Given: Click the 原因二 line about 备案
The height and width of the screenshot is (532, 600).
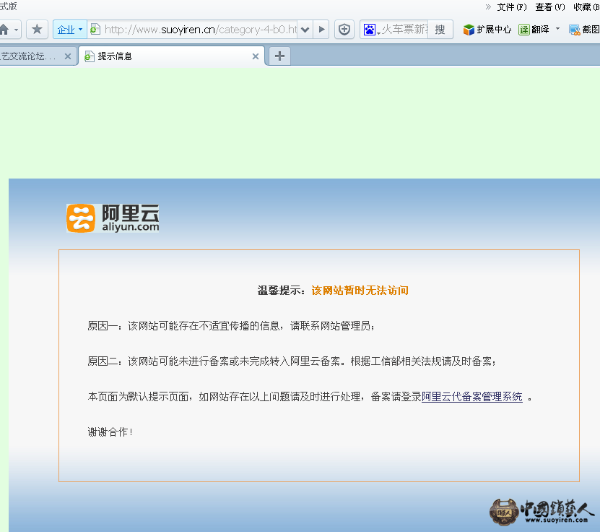Looking at the screenshot, I should click(x=292, y=361).
